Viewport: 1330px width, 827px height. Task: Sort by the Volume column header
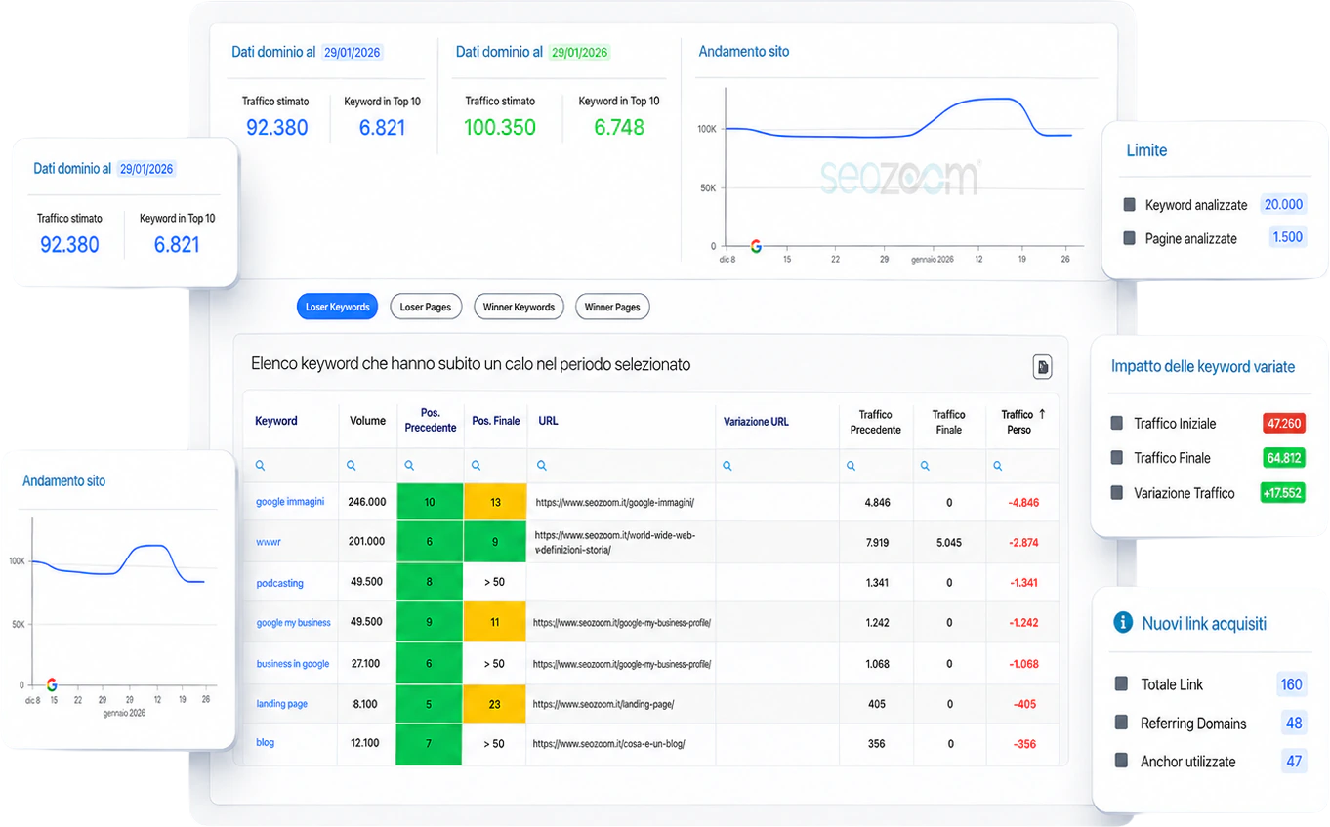point(368,421)
